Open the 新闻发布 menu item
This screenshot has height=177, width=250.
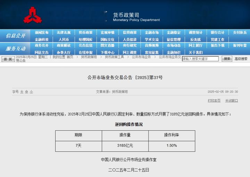click(x=42, y=32)
